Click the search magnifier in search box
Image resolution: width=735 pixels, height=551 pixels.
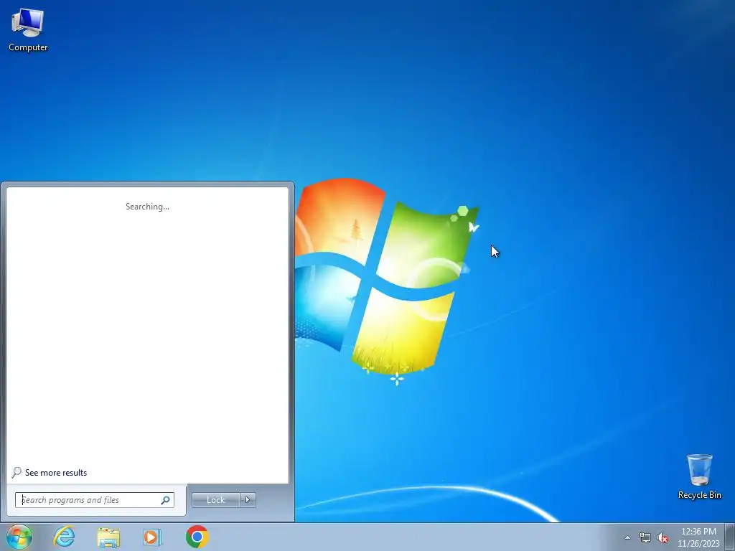pos(166,500)
